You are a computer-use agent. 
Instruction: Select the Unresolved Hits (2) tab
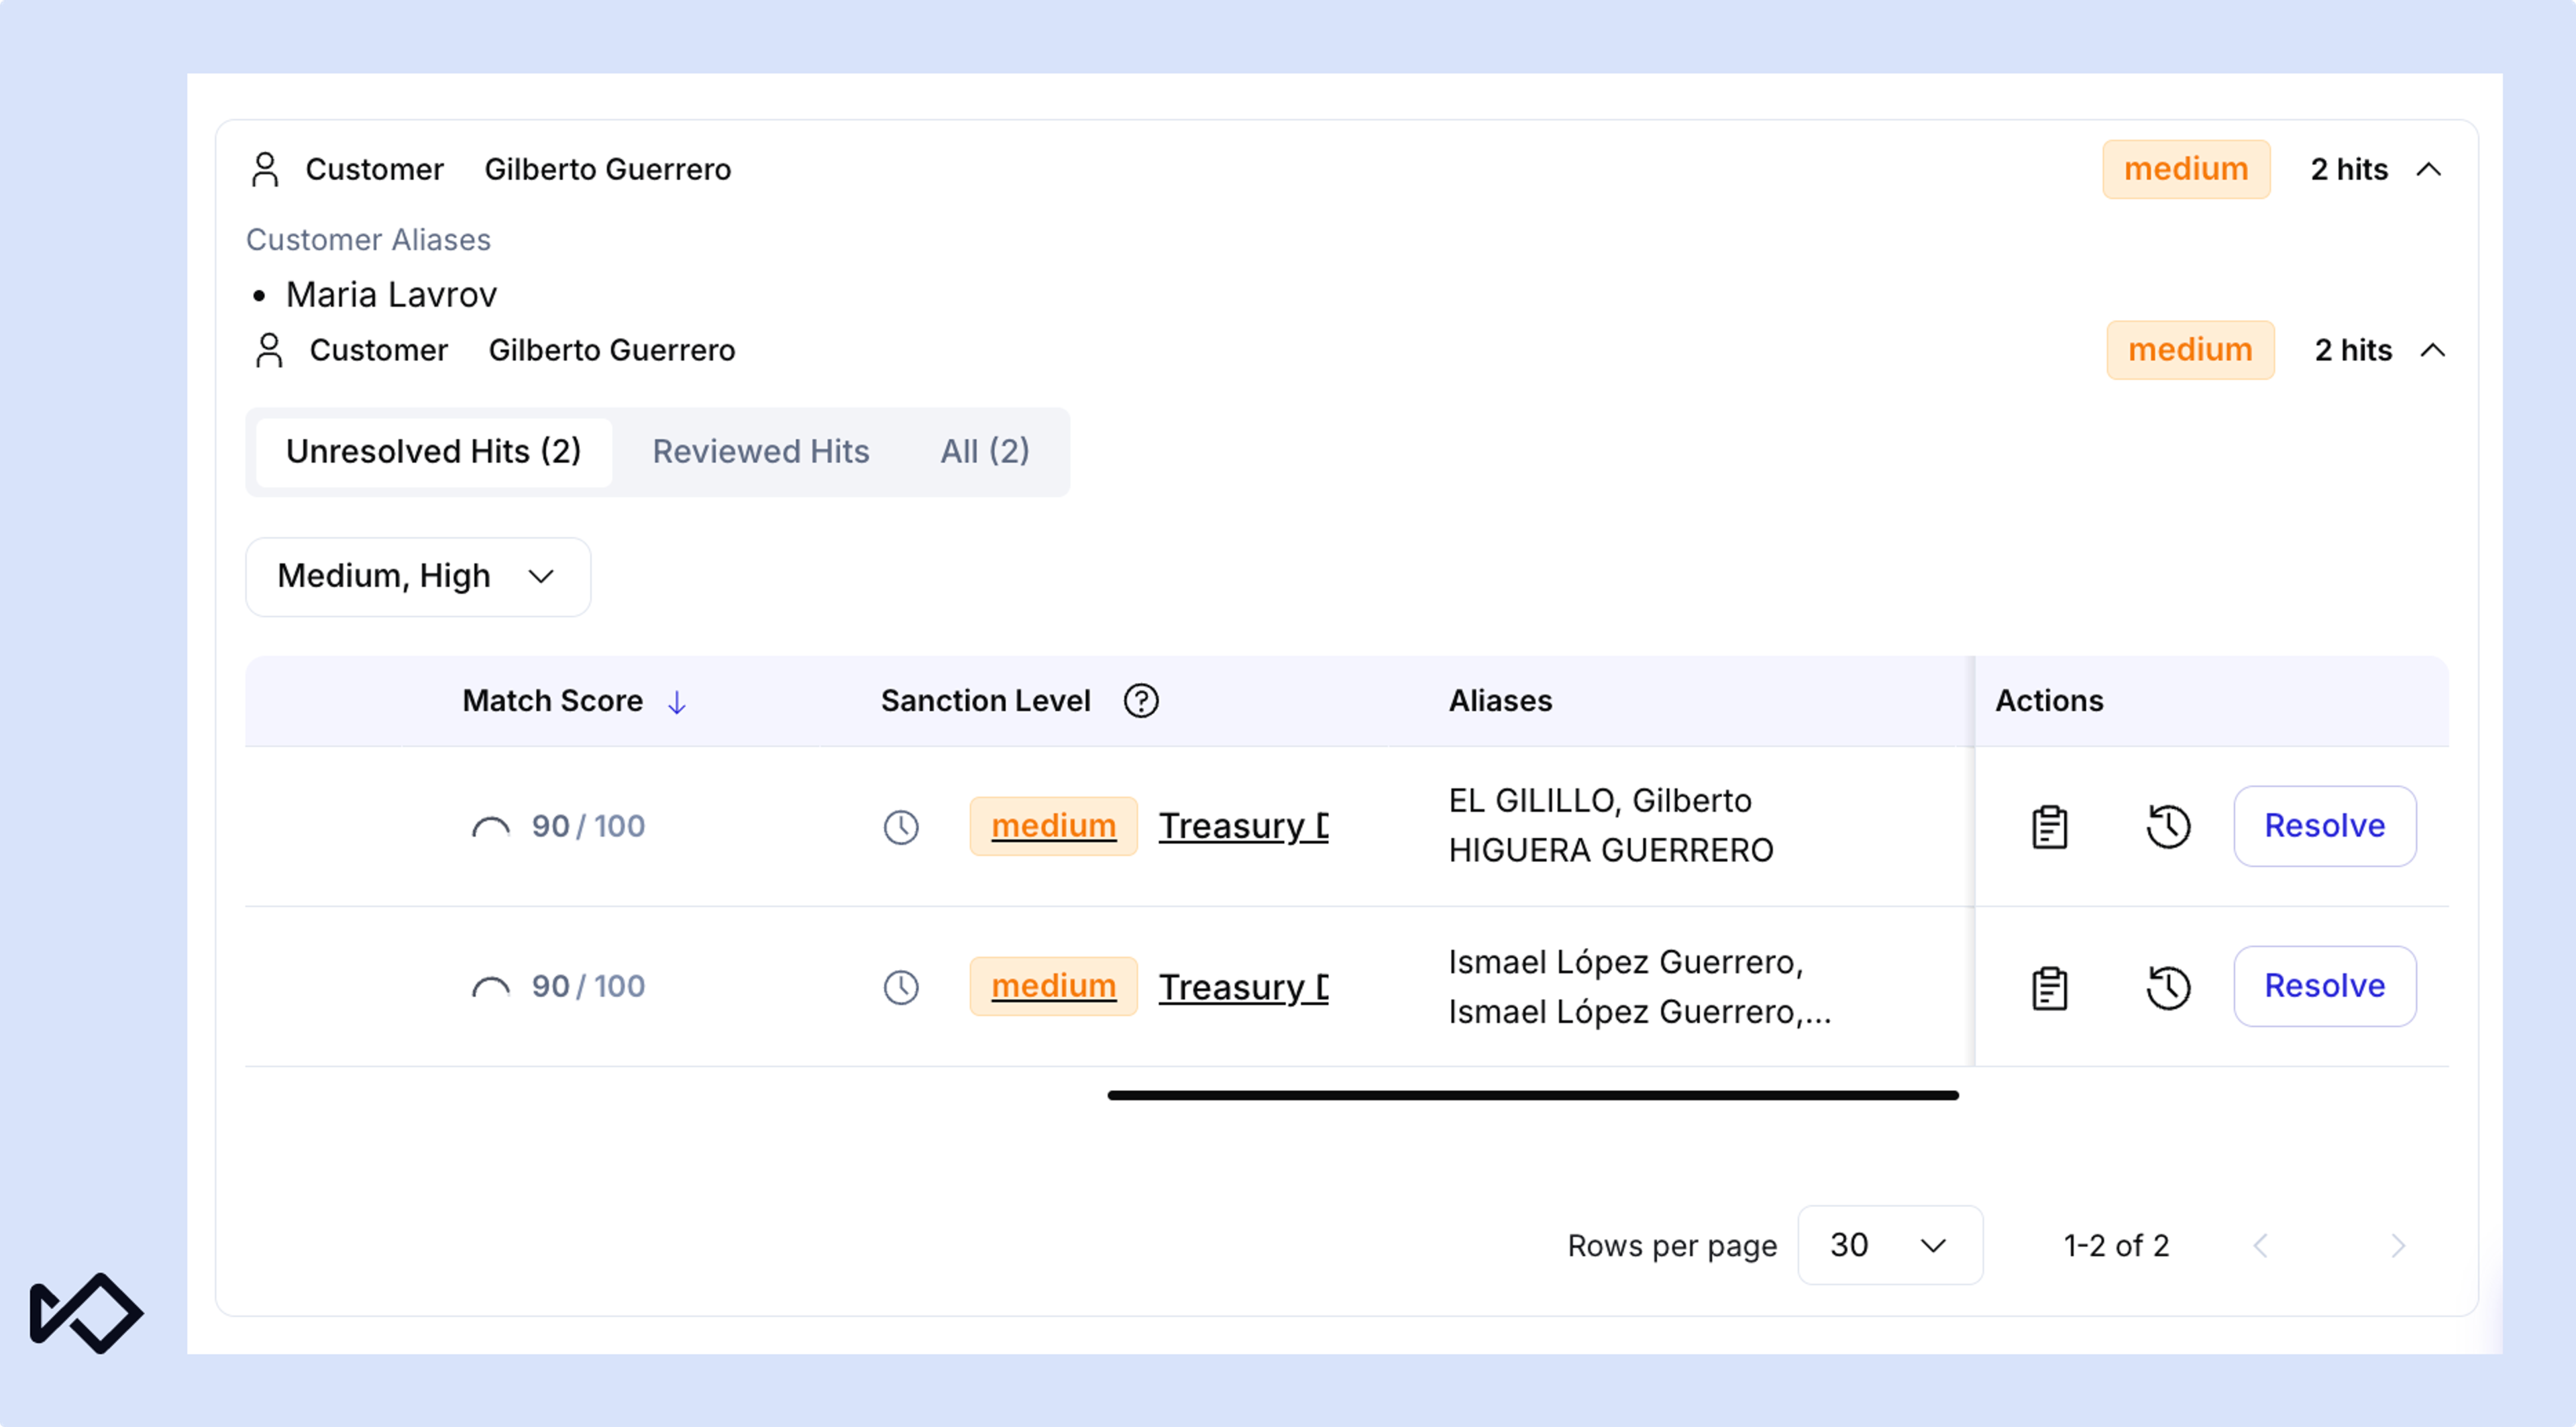point(434,452)
